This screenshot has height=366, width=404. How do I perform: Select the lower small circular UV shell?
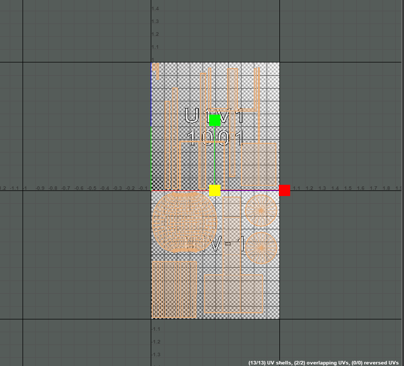tap(261, 248)
